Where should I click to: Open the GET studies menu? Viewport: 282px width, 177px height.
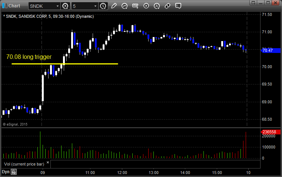click(135, 6)
